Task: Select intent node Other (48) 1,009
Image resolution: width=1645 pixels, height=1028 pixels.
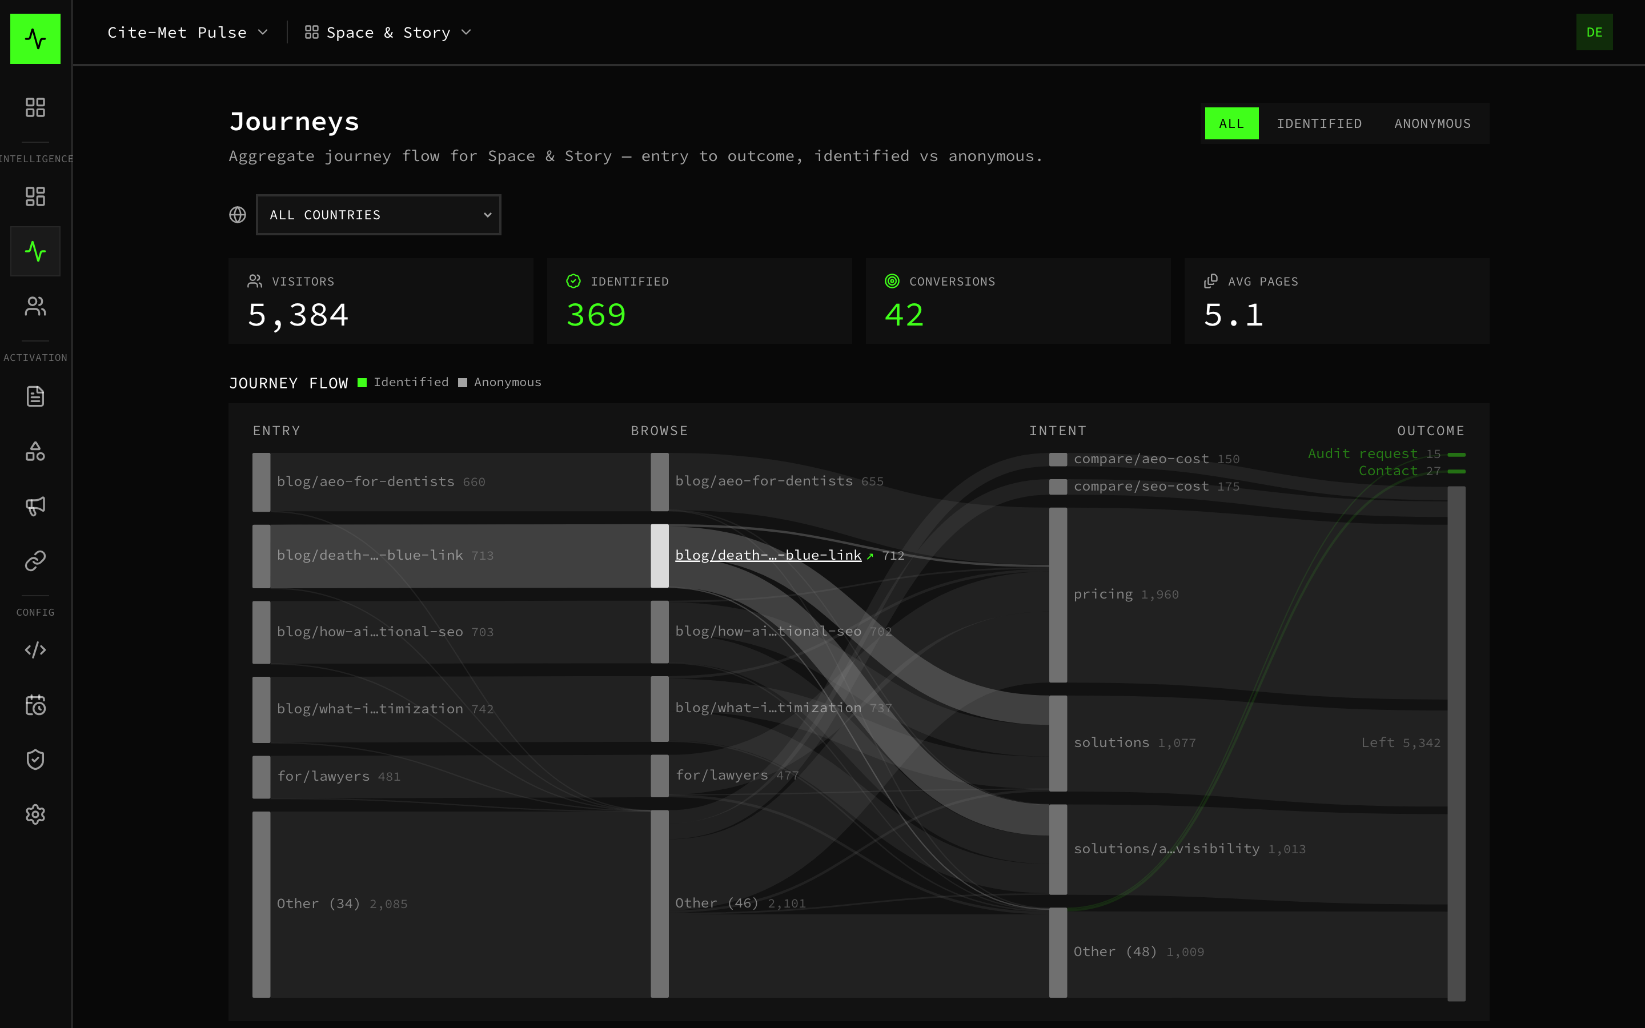Action: click(1058, 953)
